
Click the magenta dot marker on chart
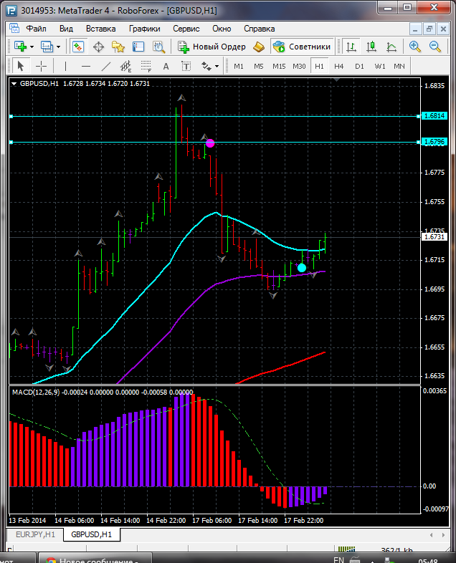(x=210, y=143)
